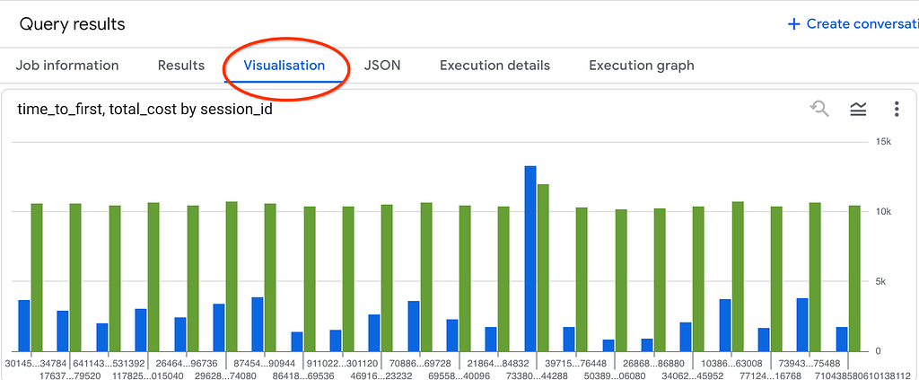Click the 15k y-axis value

point(883,142)
